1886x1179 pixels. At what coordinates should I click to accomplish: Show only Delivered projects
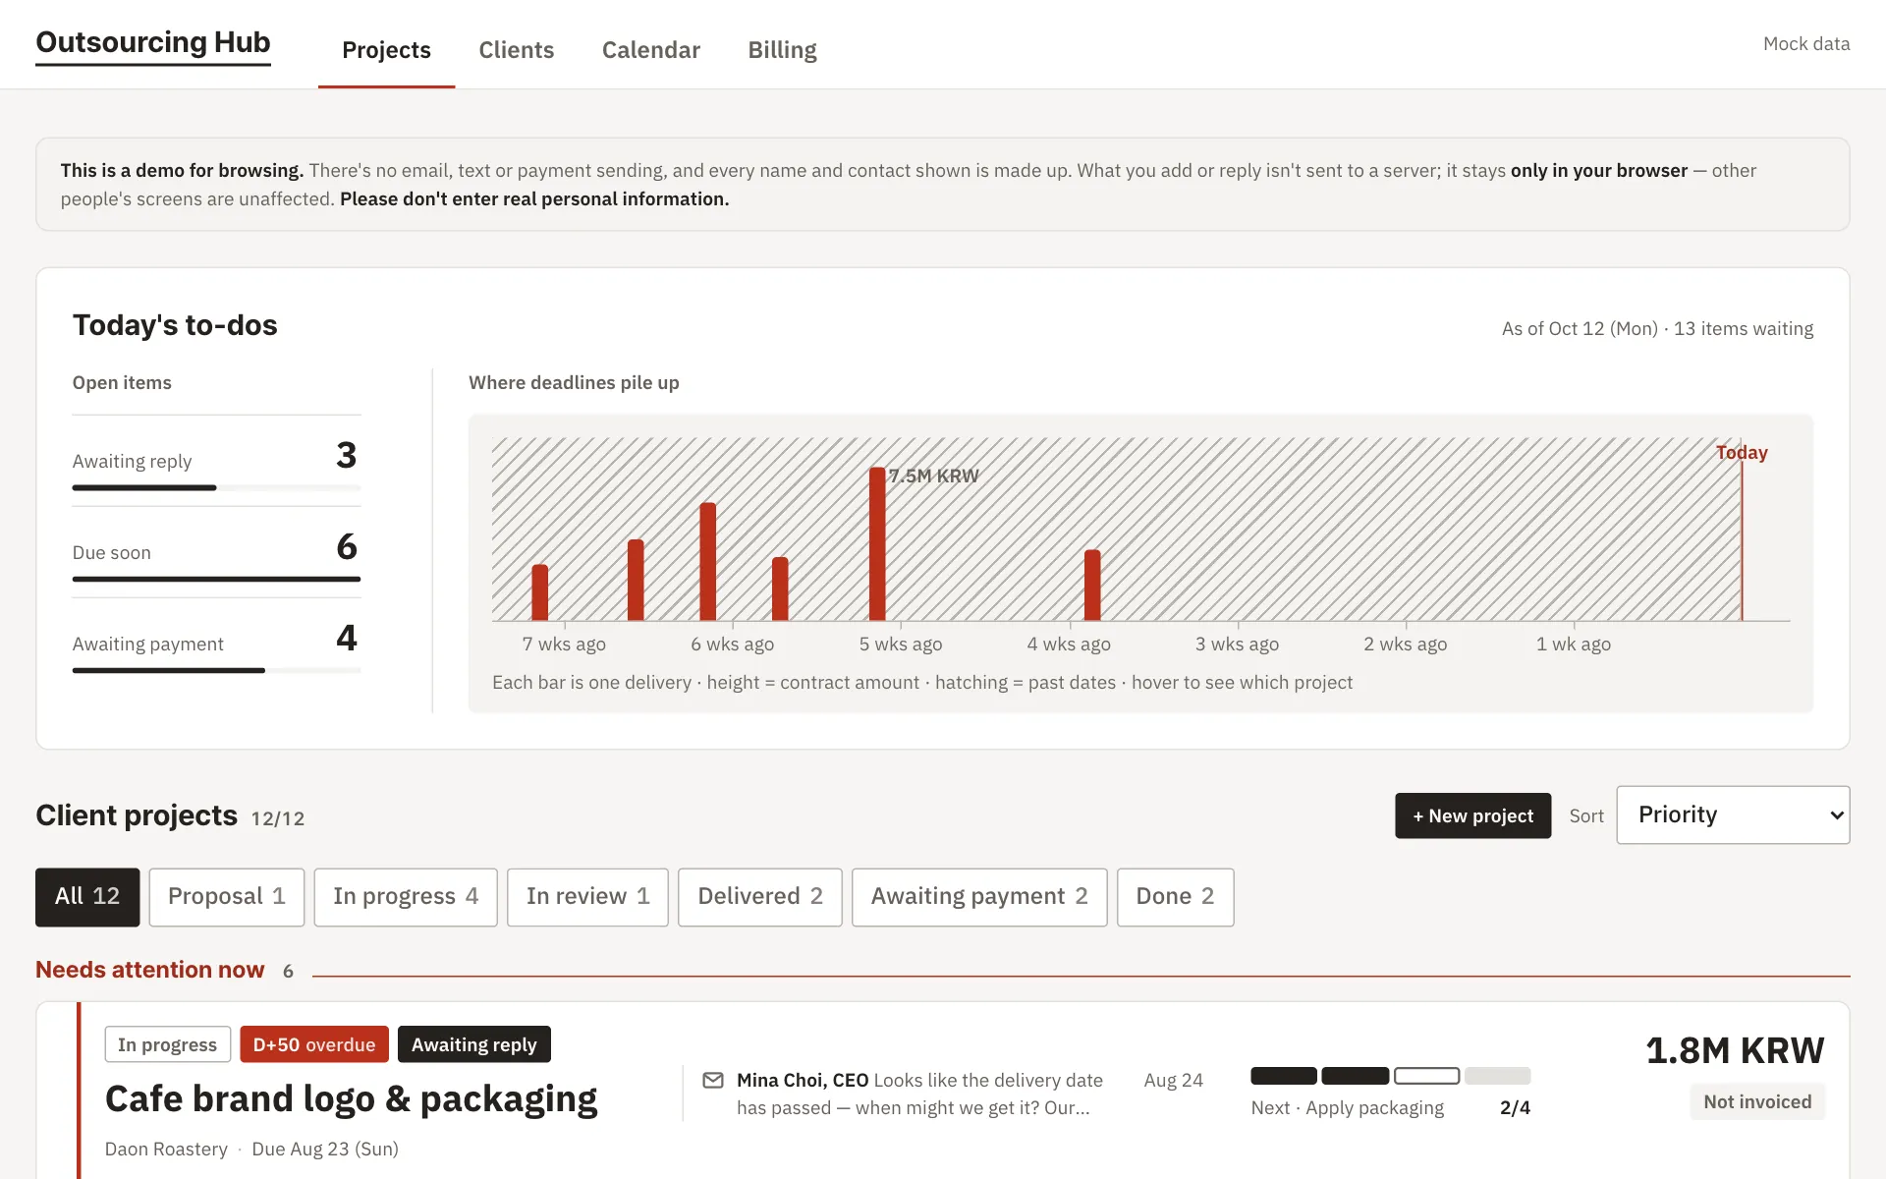tap(760, 896)
